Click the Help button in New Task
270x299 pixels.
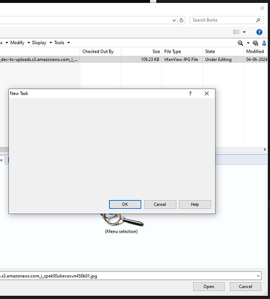[195, 205]
